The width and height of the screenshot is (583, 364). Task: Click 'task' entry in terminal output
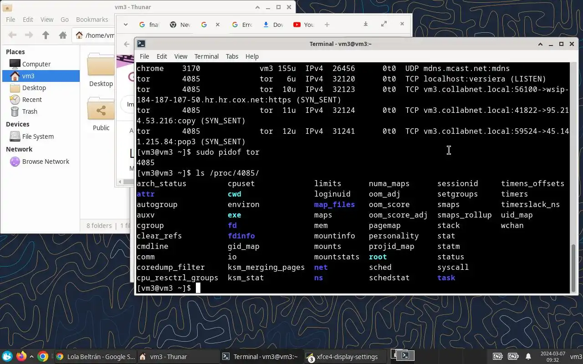(446, 278)
